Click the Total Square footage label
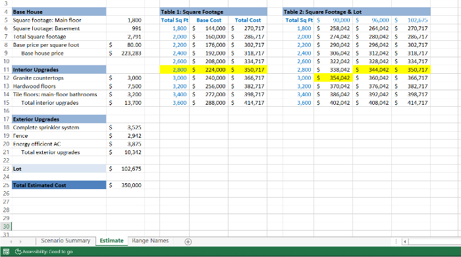Screen dimensions: 461x257 40,37
